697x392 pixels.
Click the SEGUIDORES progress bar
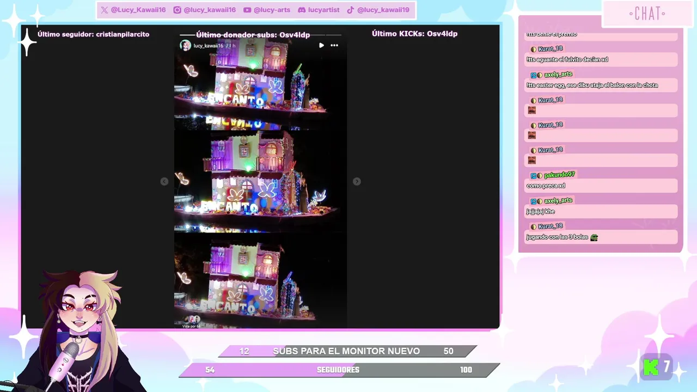pyautogui.click(x=340, y=370)
